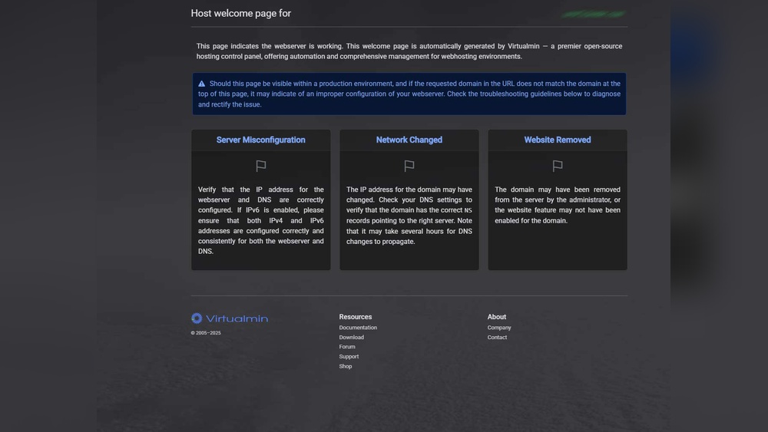The image size is (768, 432).
Task: Open the Support link
Action: point(349,357)
